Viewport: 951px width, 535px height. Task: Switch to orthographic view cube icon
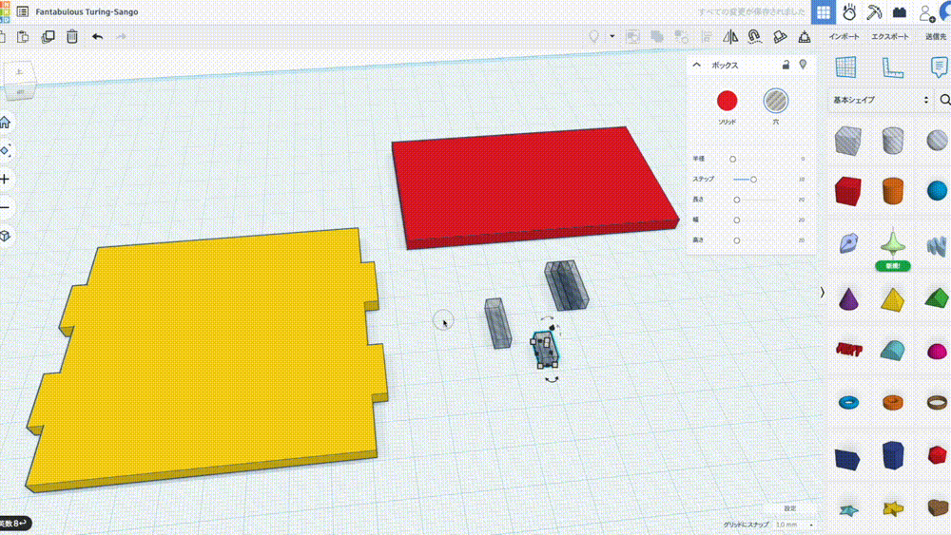5,235
